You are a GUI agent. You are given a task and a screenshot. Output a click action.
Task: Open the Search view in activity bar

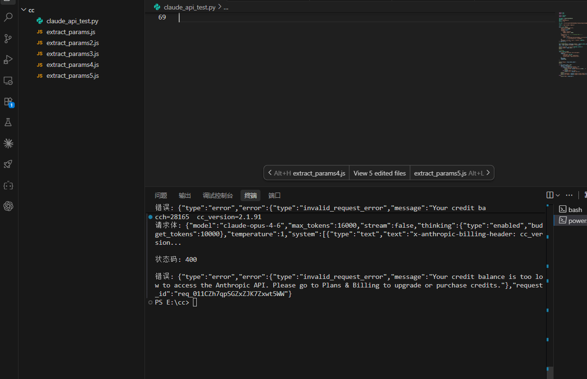point(8,18)
